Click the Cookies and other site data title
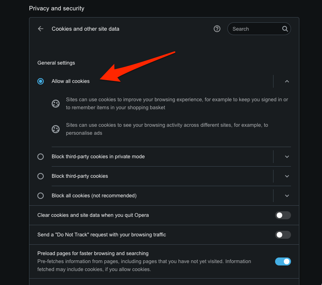 coord(85,29)
